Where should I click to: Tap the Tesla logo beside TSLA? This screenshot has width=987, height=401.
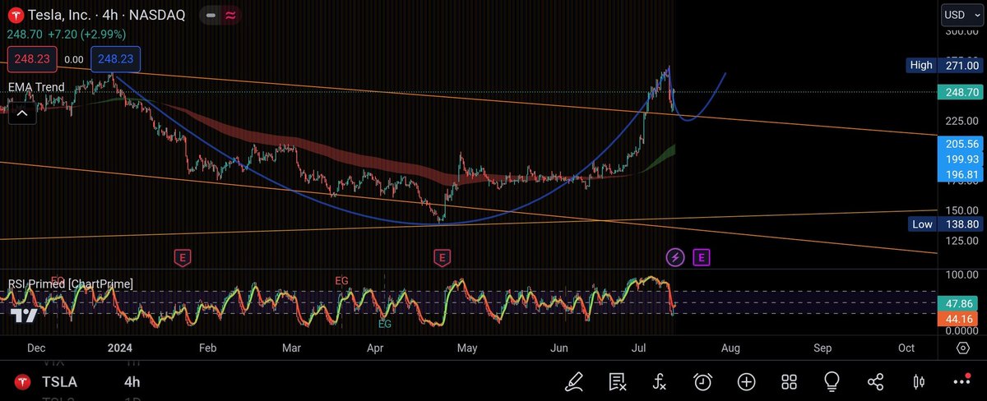[24, 382]
